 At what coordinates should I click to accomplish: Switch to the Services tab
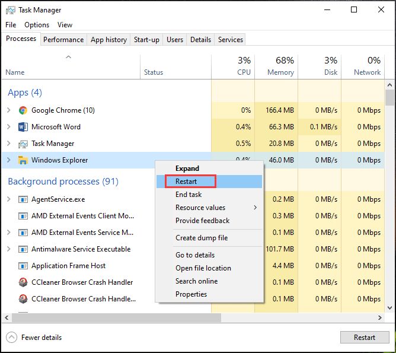[231, 40]
